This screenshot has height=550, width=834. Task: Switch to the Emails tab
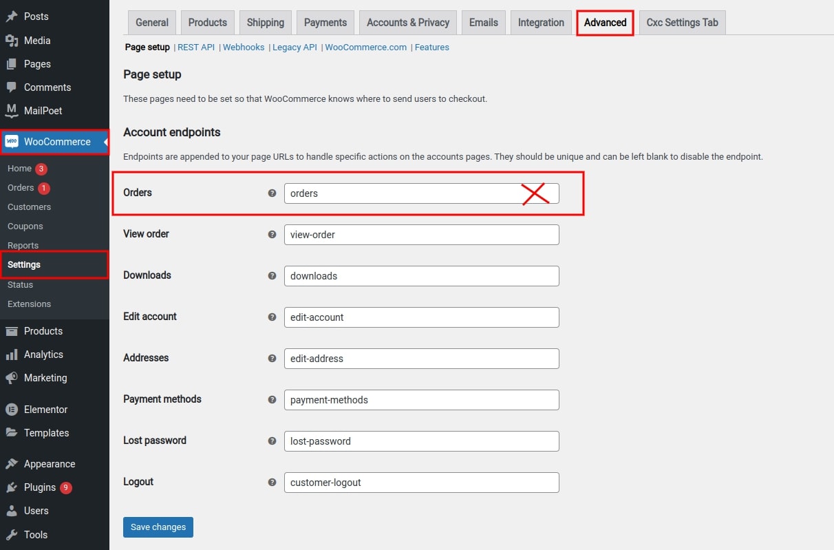pos(483,22)
